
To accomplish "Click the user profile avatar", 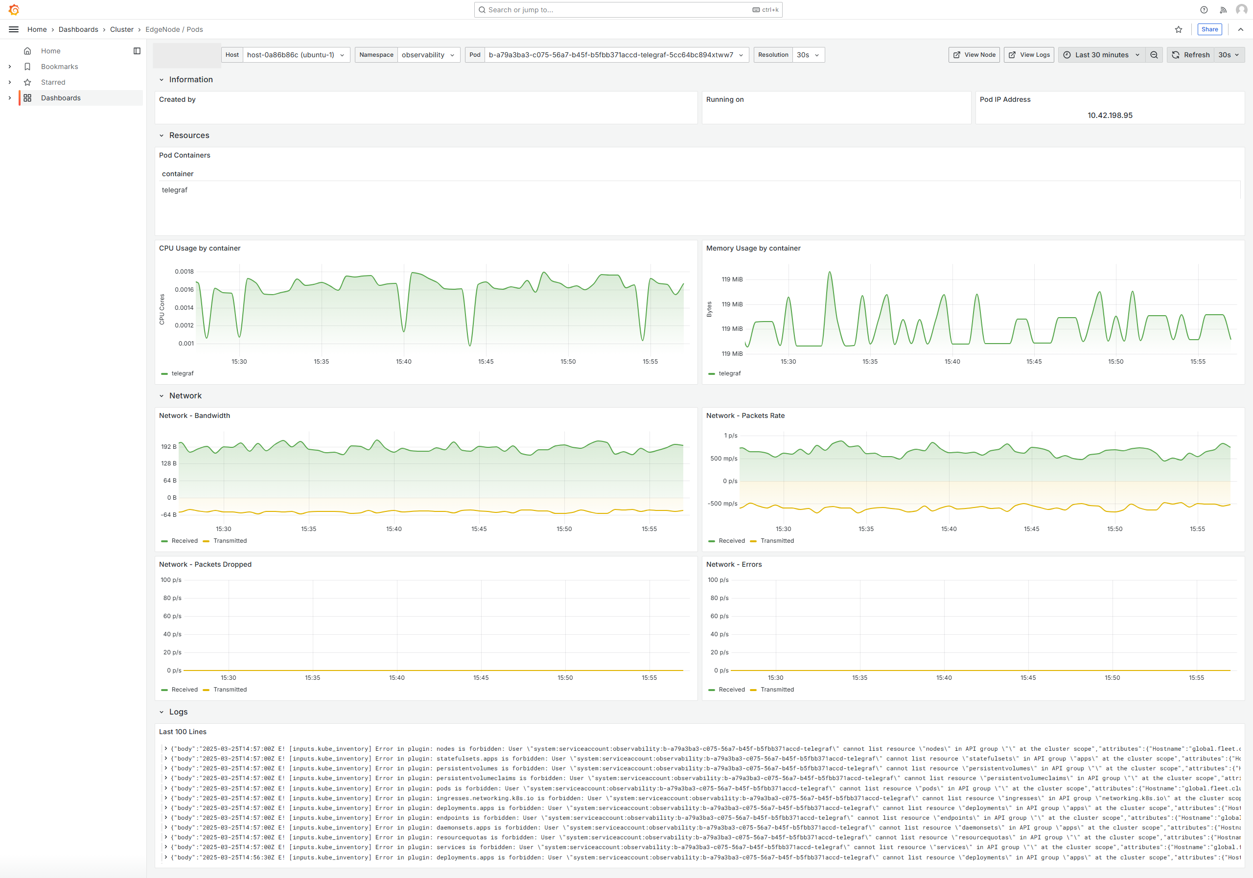I will 1241,10.
